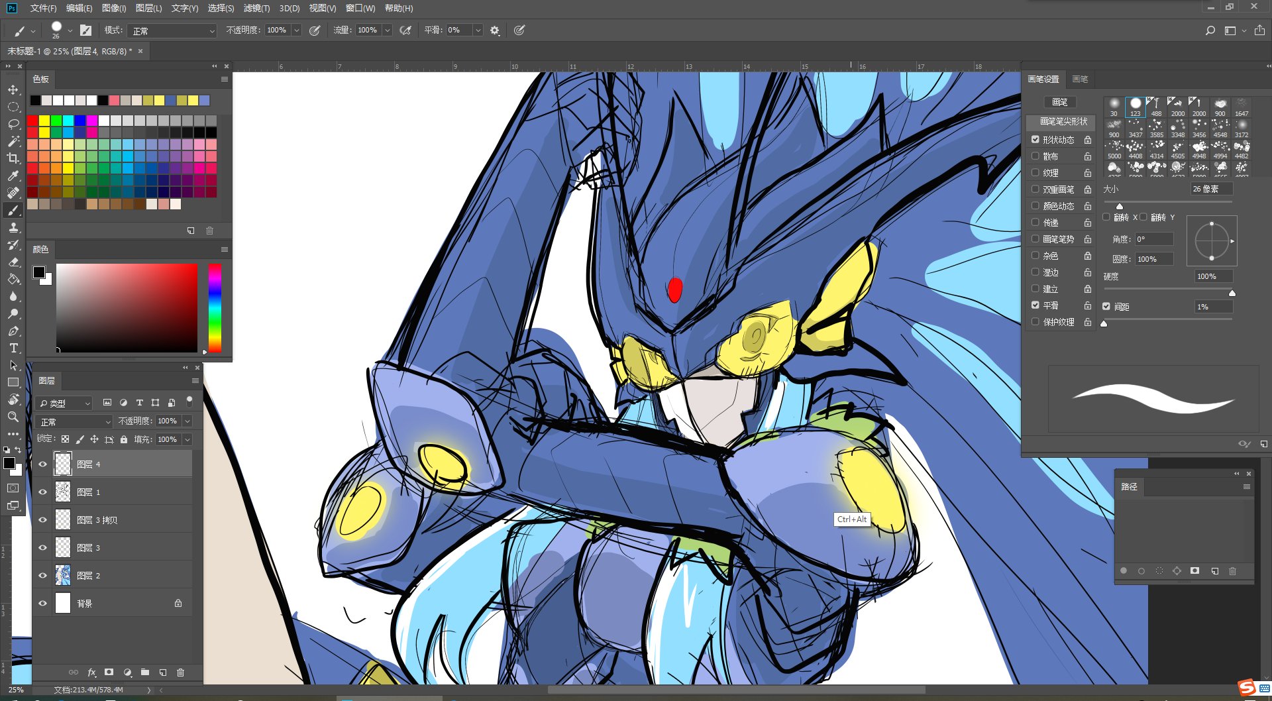
Task: Switch to the 画笔 tab
Action: tap(1080, 79)
